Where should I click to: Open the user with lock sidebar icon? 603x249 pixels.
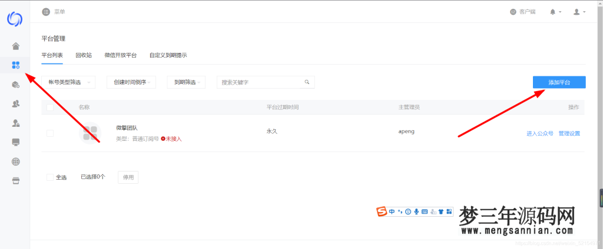point(16,123)
